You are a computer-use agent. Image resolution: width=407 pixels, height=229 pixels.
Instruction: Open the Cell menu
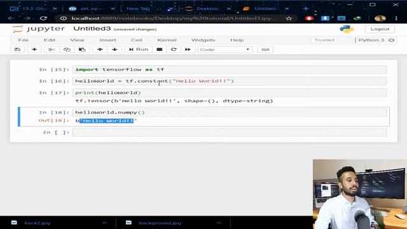(137, 40)
